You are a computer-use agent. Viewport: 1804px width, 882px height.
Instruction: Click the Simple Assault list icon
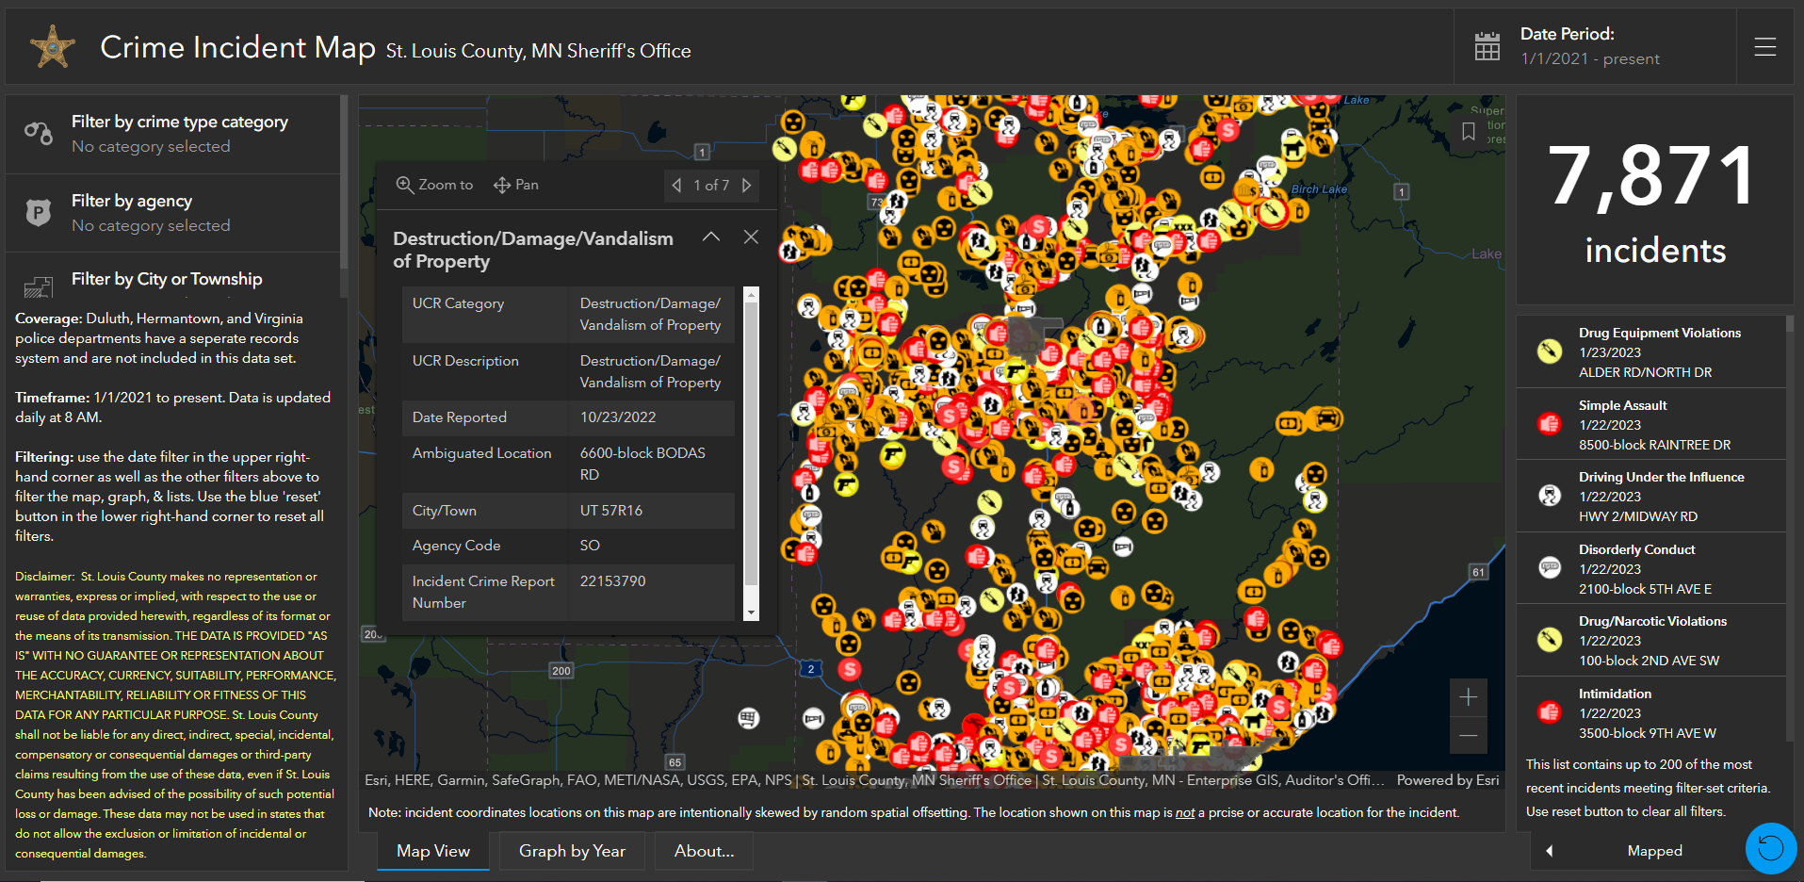tap(1550, 424)
